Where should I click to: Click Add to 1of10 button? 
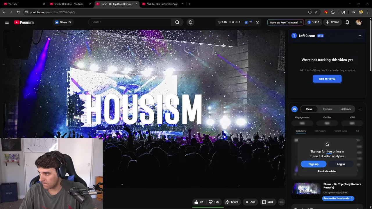pos(327,79)
